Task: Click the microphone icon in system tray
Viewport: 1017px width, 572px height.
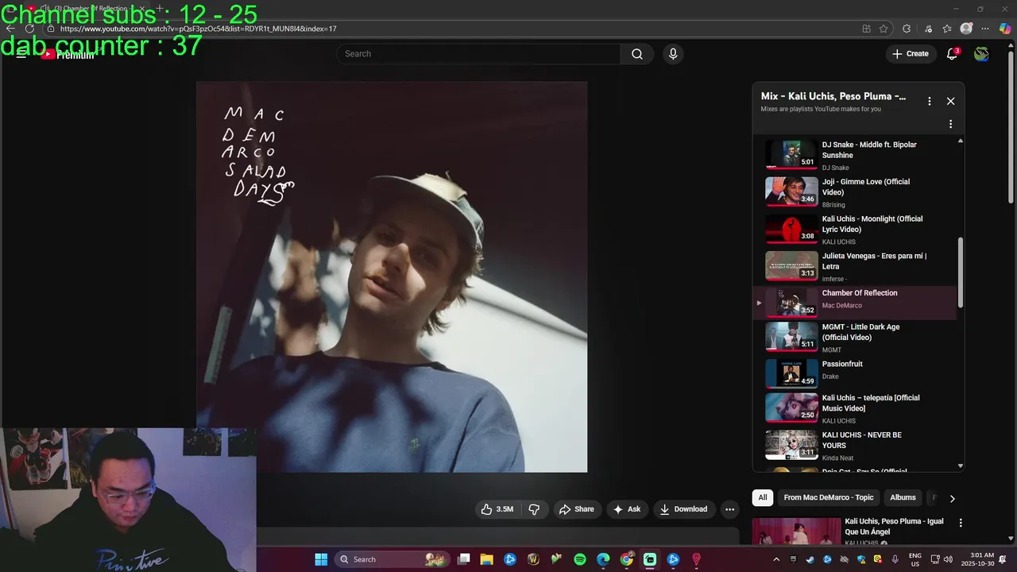Action: 895,559
